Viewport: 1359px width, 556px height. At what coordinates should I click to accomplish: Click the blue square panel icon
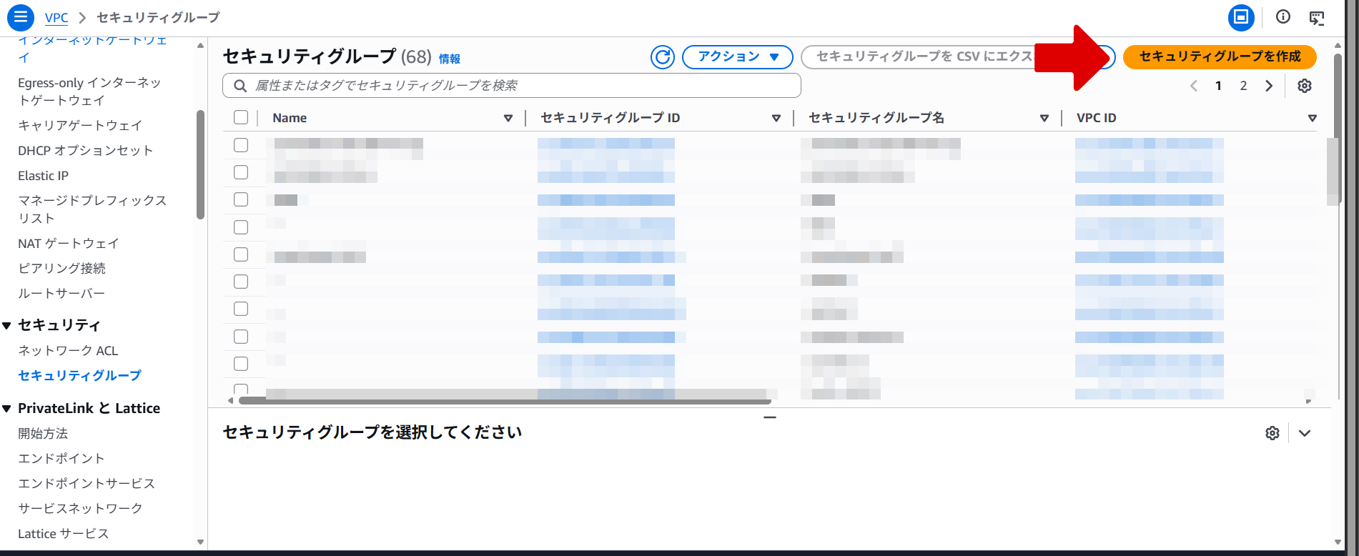click(1241, 17)
